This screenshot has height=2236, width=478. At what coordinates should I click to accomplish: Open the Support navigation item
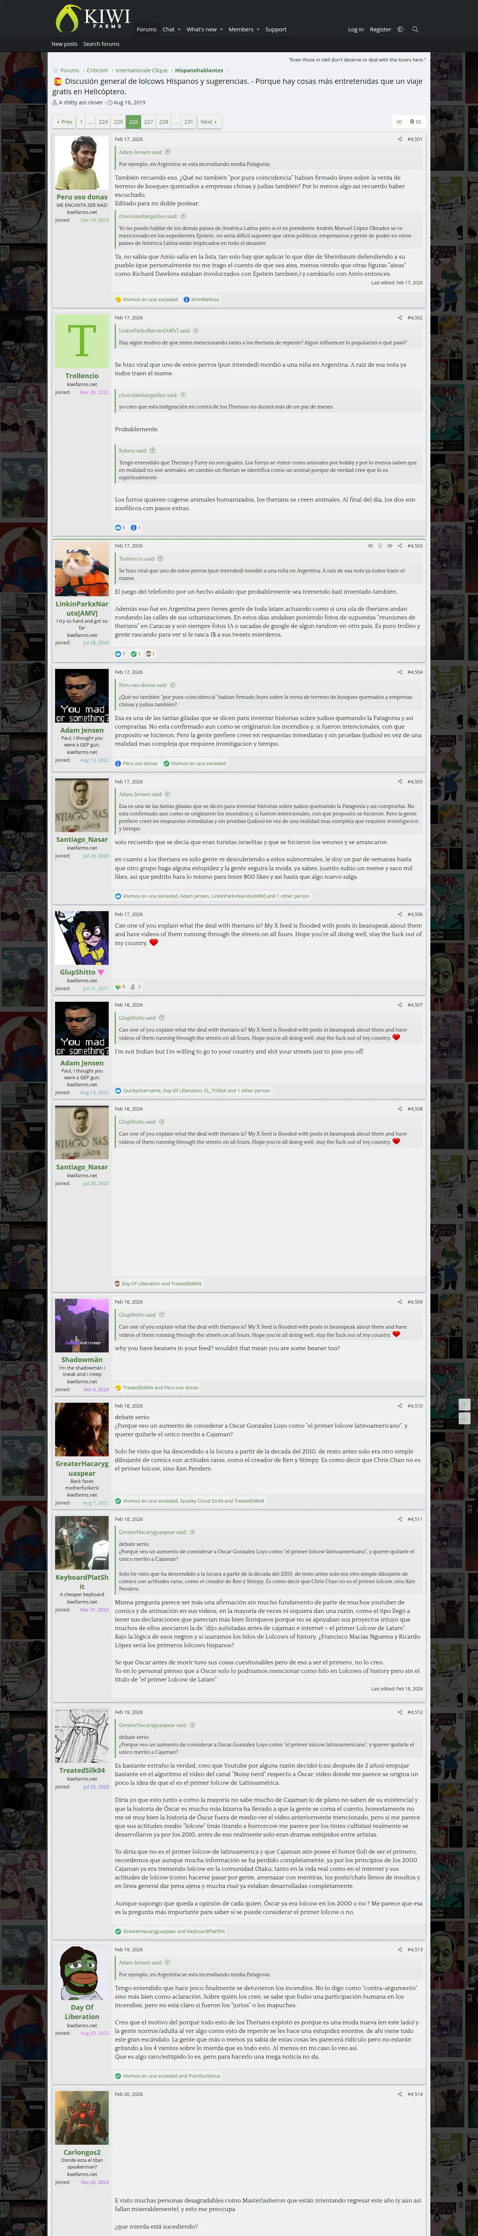pyautogui.click(x=276, y=29)
